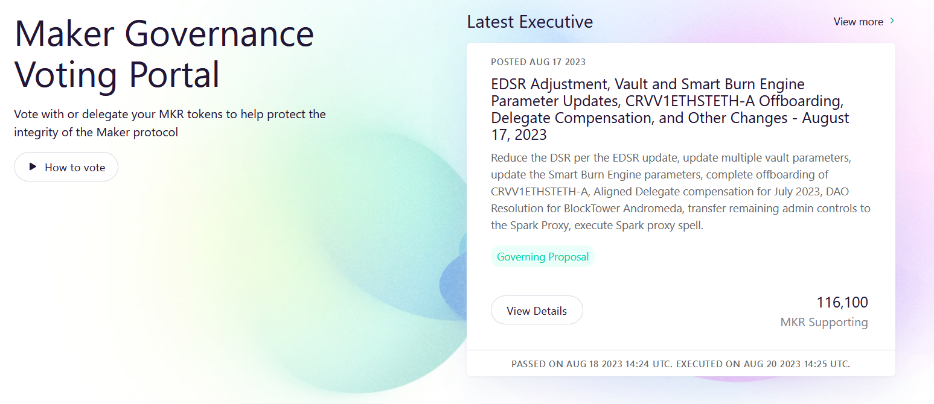Click the Maker Governance Voting Portal heading
The image size is (934, 404).
[x=164, y=54]
